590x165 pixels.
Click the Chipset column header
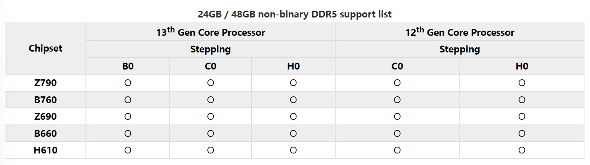click(45, 48)
